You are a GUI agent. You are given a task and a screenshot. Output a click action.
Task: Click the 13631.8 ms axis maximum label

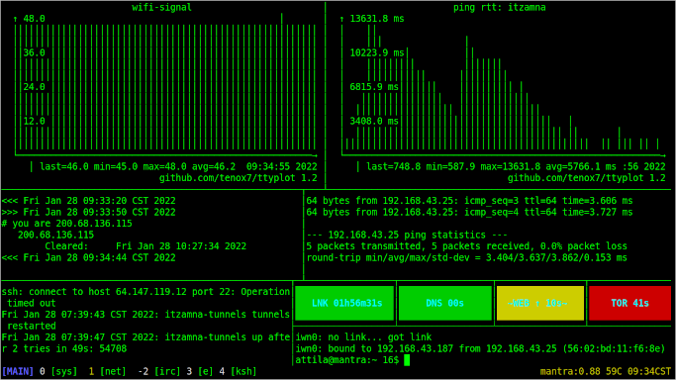tap(377, 19)
